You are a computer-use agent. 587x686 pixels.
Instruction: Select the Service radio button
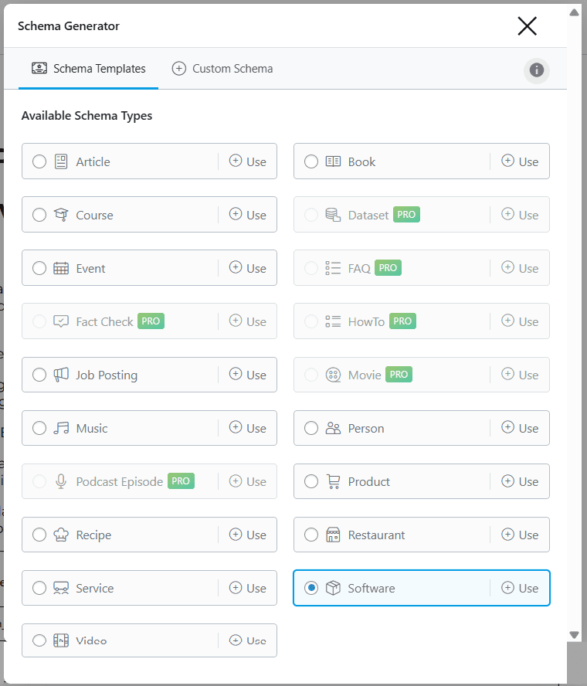click(x=39, y=588)
